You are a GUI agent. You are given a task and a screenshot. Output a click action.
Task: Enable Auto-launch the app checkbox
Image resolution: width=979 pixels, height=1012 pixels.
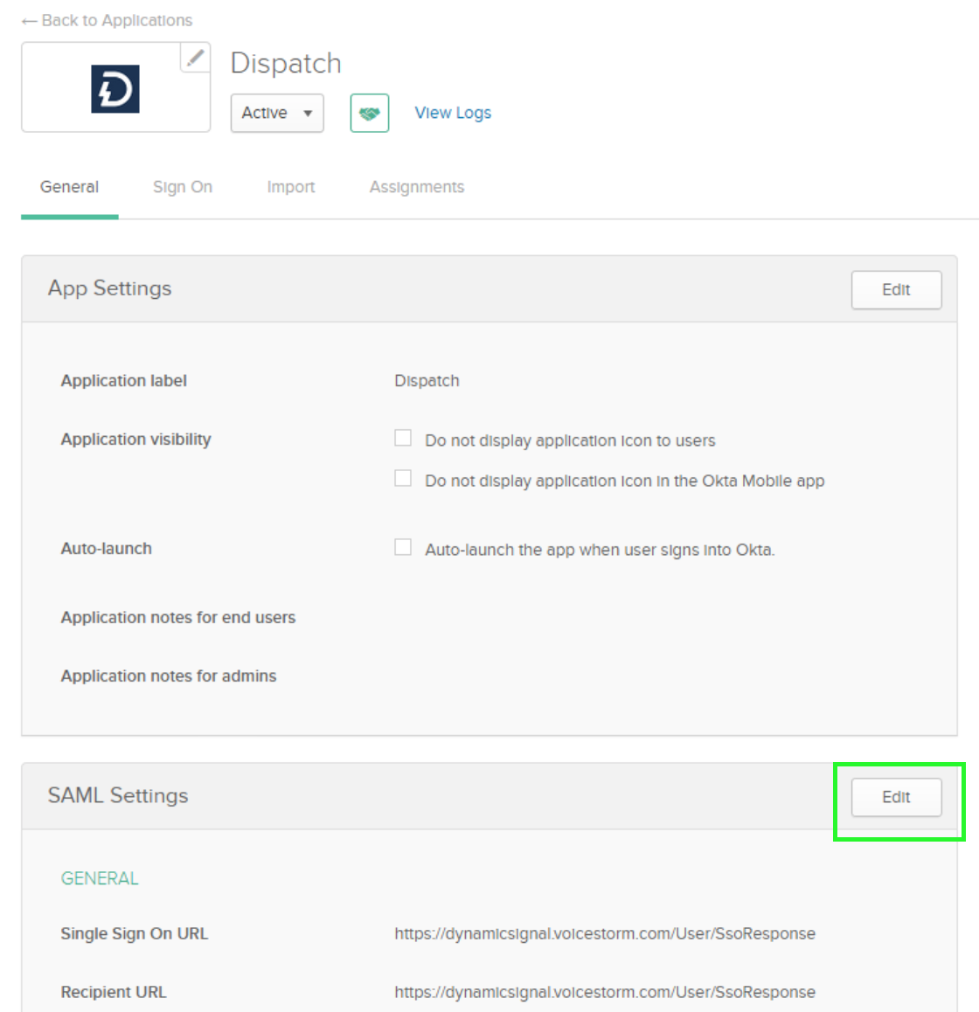403,547
